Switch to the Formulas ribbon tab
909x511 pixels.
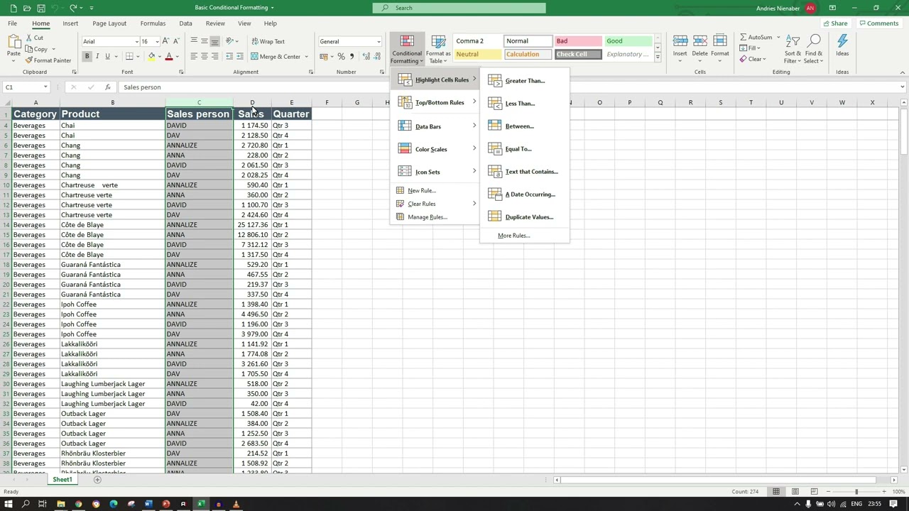(153, 23)
